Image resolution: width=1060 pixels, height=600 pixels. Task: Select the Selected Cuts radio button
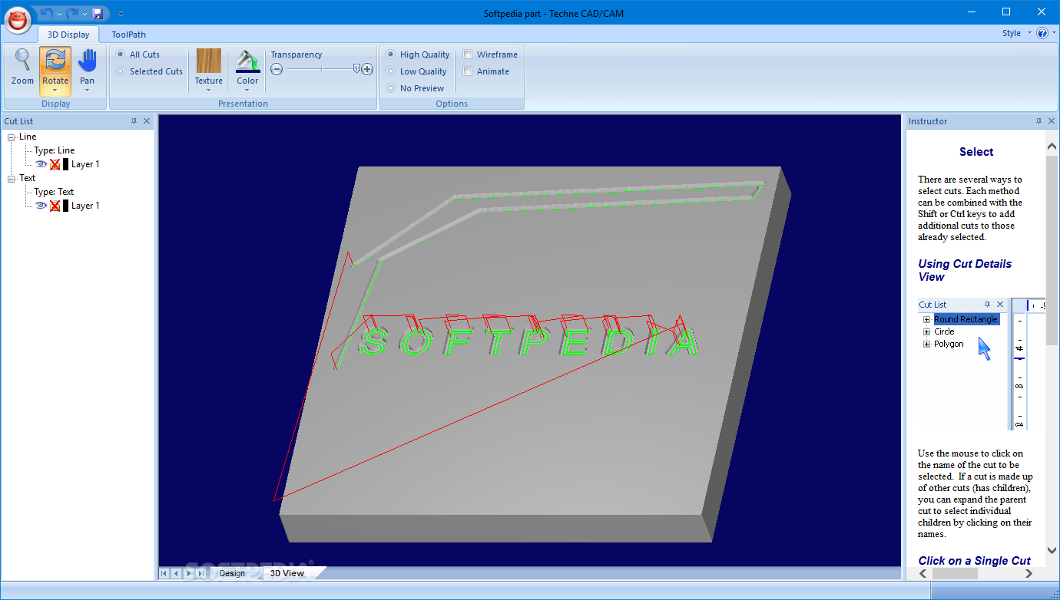[x=120, y=71]
